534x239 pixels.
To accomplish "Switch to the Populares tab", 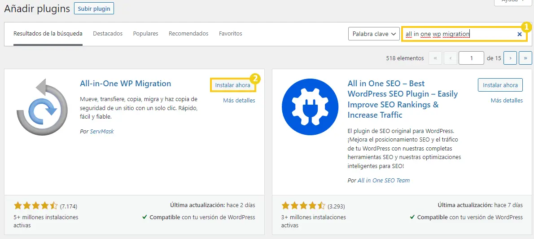I will [x=146, y=33].
